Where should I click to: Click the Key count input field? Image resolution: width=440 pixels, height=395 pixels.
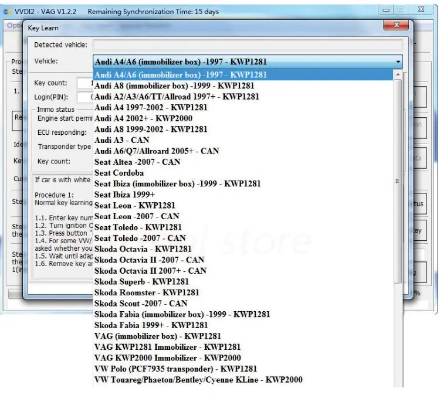(x=85, y=83)
